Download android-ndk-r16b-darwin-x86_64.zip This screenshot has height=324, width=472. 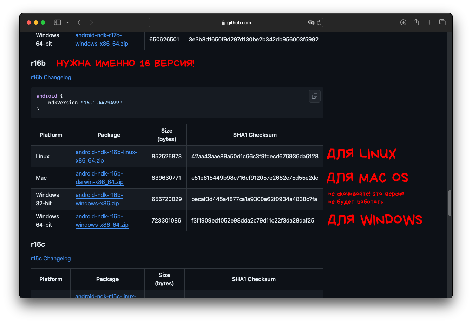pyautogui.click(x=99, y=178)
